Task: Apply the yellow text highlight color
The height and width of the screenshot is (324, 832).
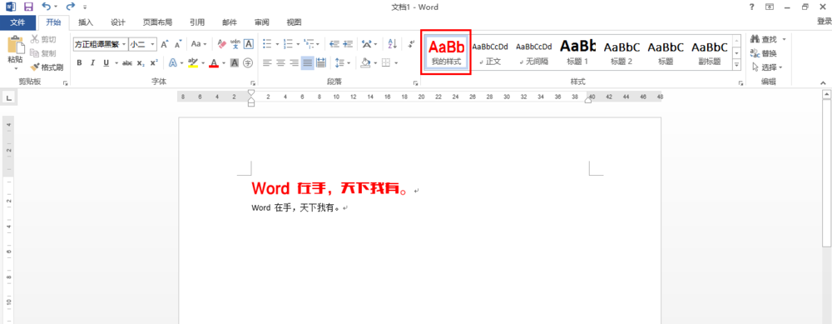Action: tap(193, 62)
